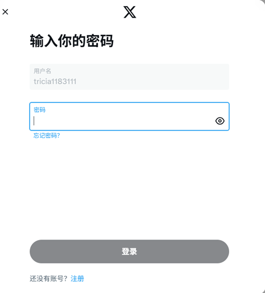Click the 输入你的密码 heading
Screen dimensions: 265x293
point(72,41)
